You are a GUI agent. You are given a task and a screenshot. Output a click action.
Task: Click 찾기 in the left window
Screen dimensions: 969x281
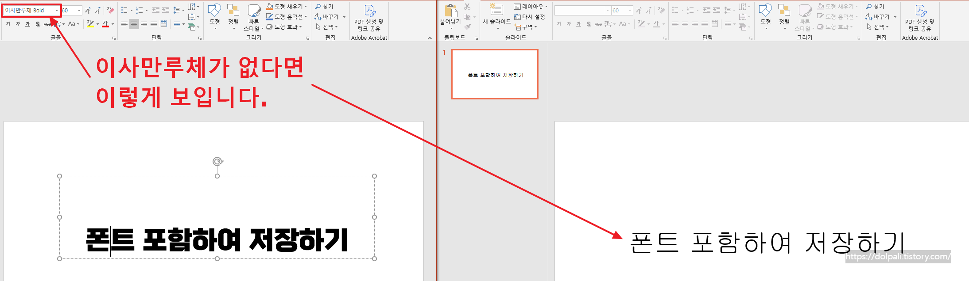(x=324, y=7)
